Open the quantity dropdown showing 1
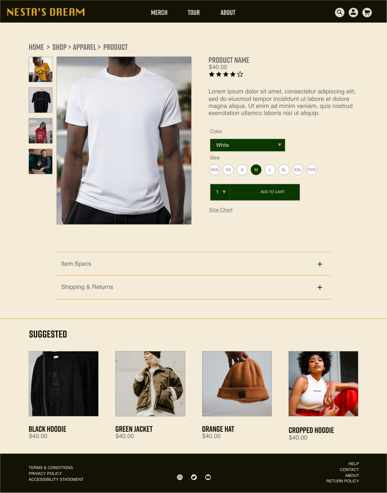Viewport: 387px width, 493px height. [220, 192]
